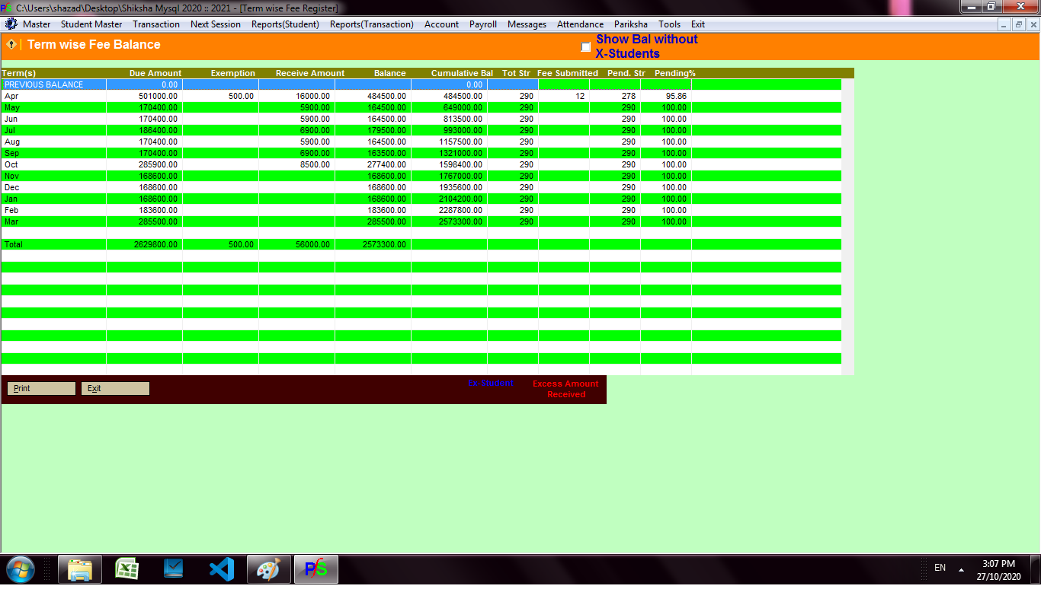
Task: Open the Reports(Student) menu
Action: tap(285, 24)
